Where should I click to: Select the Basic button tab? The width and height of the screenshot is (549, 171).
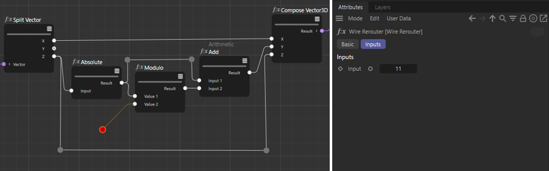(x=348, y=44)
